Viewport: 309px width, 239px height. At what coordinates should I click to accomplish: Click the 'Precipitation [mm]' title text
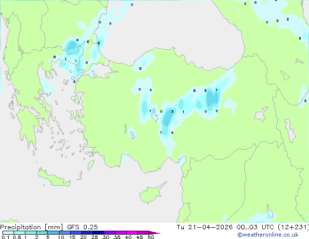[x=32, y=227]
